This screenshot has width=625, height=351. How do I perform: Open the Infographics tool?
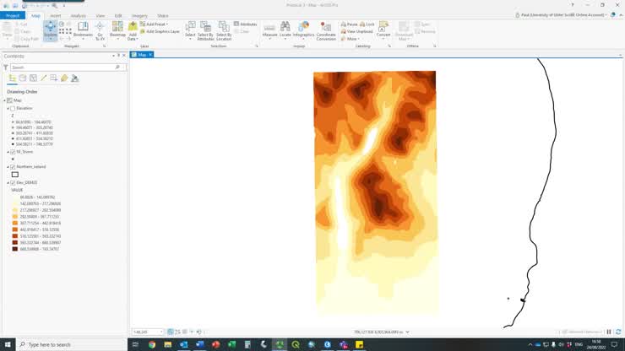(303, 30)
